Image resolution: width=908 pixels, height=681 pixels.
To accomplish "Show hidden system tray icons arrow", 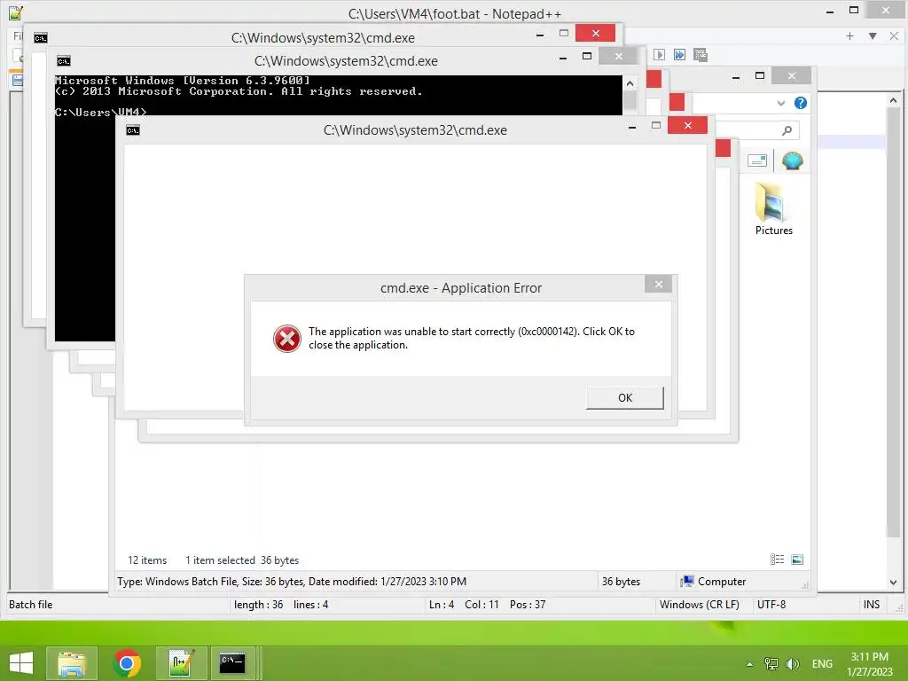I will pos(749,664).
